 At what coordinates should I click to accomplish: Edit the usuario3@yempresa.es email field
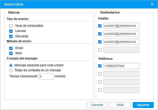(121, 42)
